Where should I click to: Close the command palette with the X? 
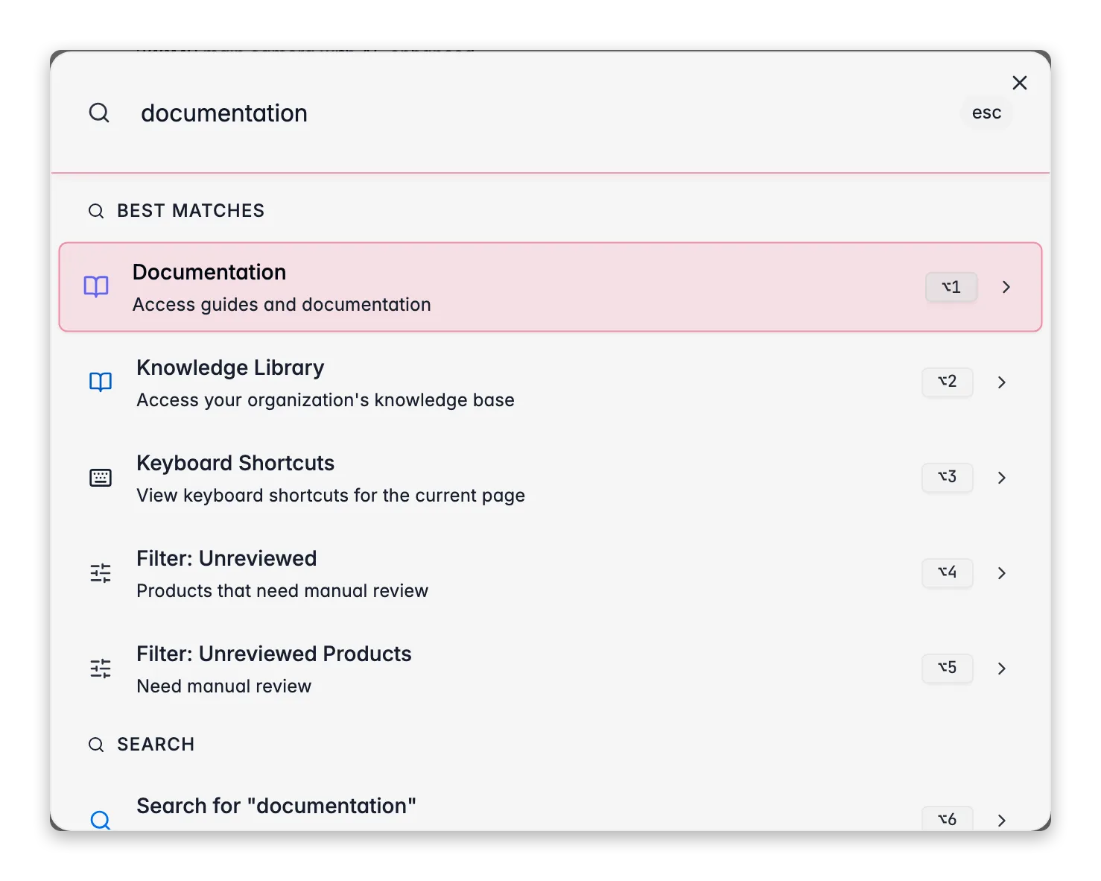[1020, 83]
